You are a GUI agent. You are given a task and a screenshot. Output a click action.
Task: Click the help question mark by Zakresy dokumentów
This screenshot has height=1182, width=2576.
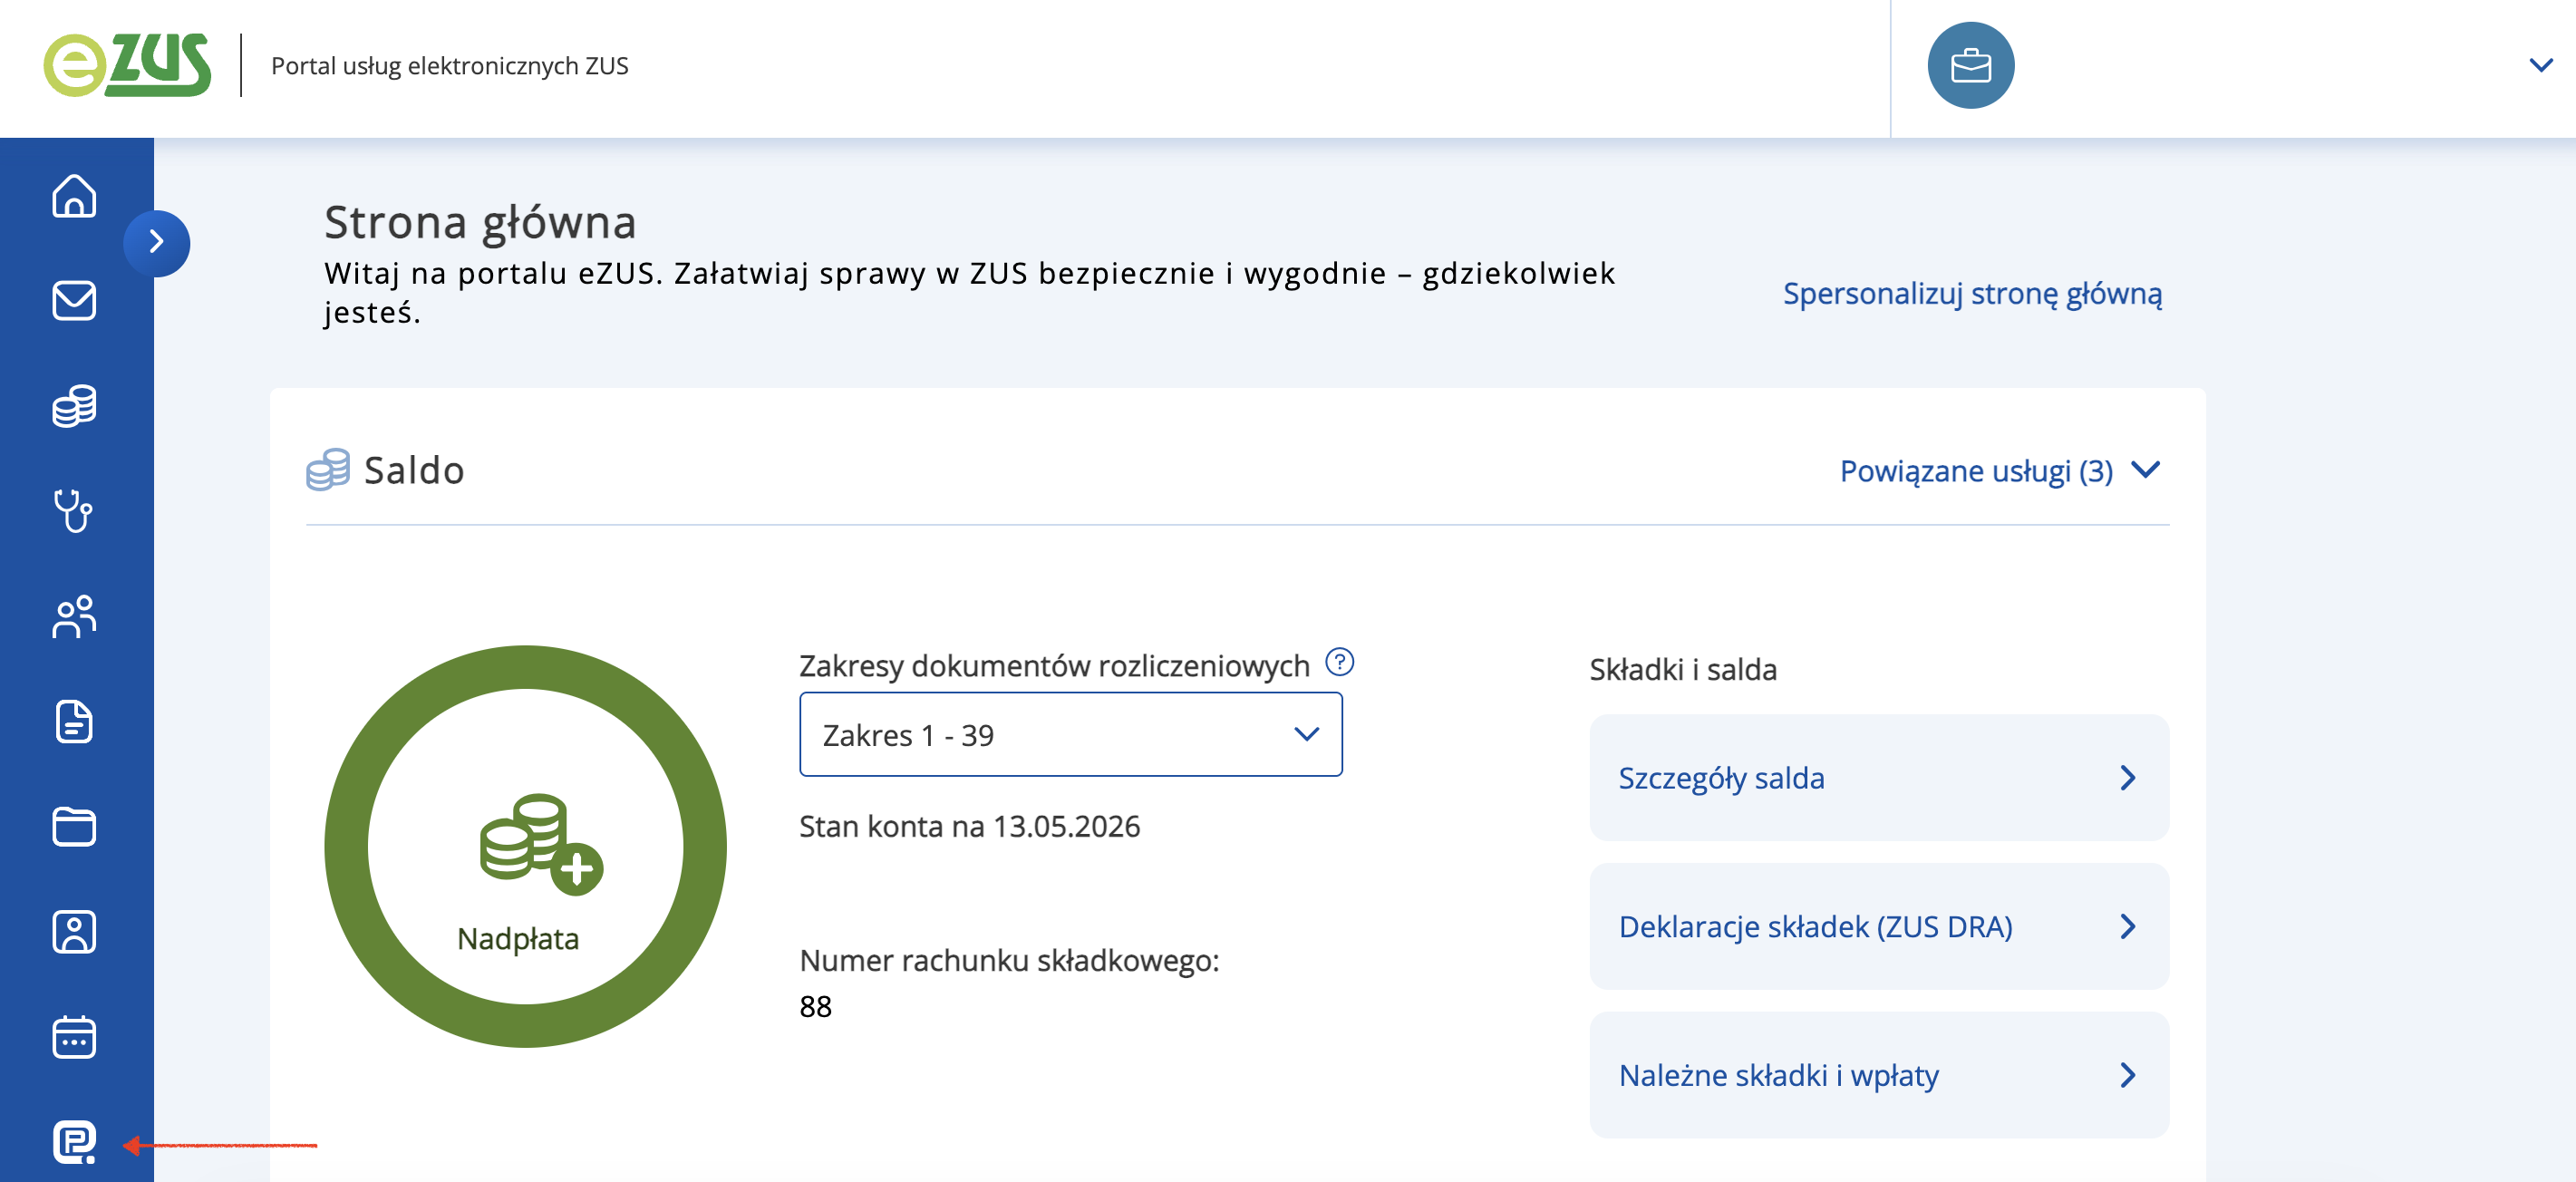click(1339, 661)
